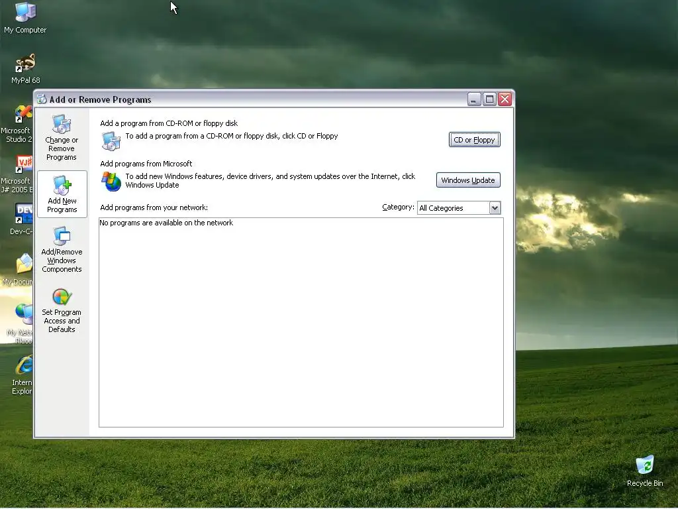
Task: Open Set Program Access and Defaults
Action: pos(62,310)
